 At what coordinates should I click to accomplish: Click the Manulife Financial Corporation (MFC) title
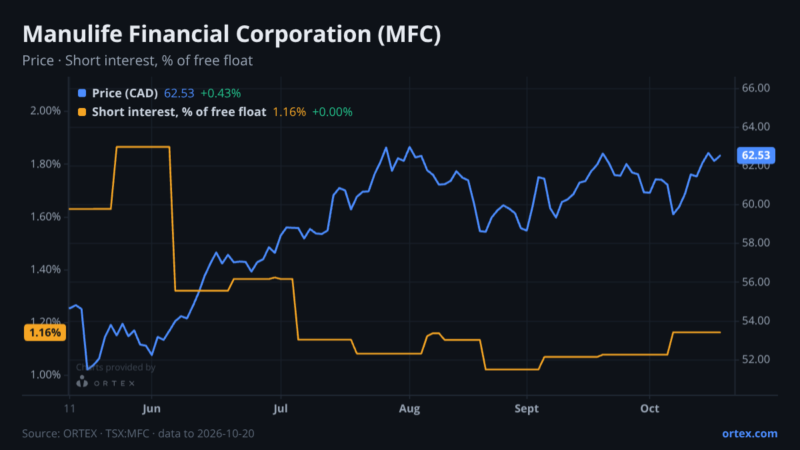click(232, 35)
